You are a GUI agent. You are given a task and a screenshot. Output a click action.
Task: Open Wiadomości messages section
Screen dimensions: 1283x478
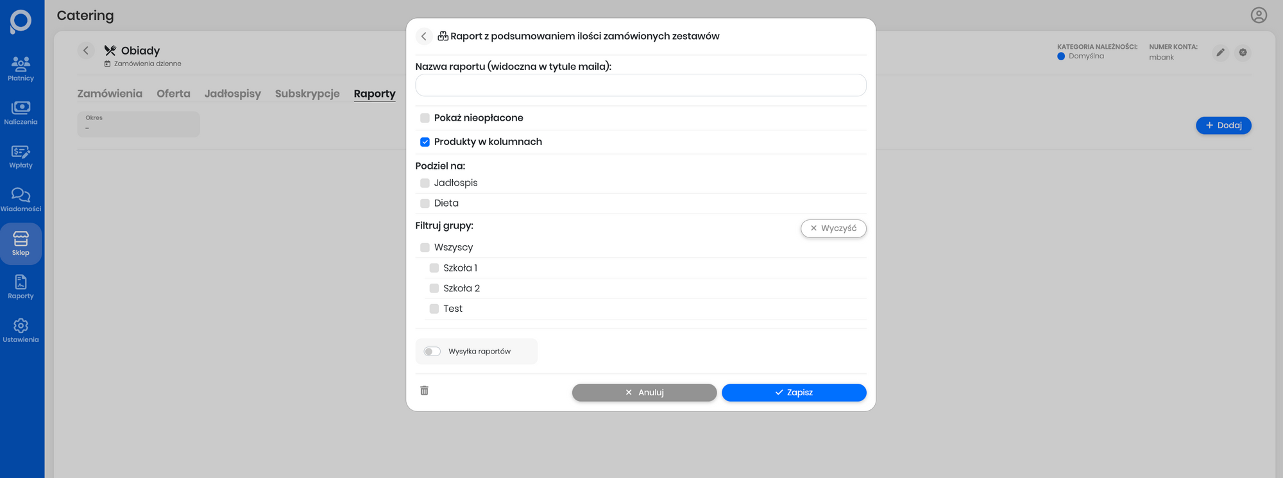click(x=21, y=200)
